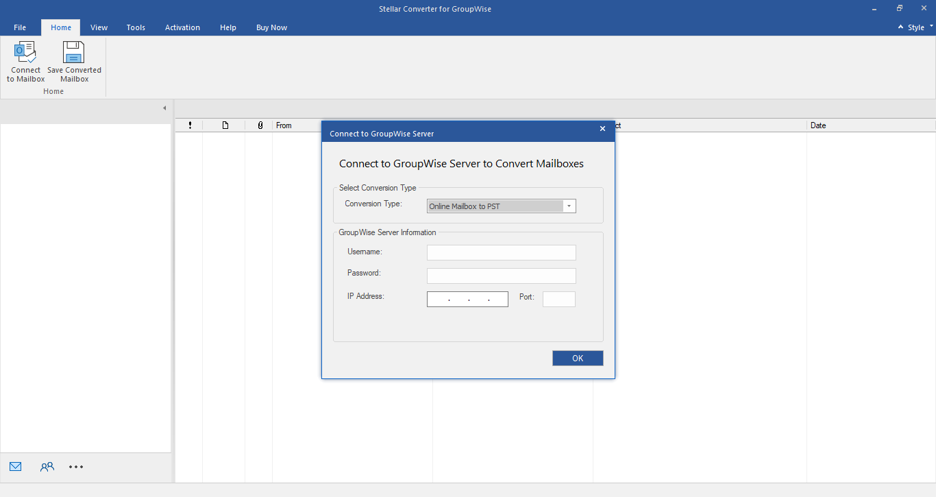This screenshot has width=936, height=497.
Task: Switch to the mail view icon
Action: click(16, 467)
